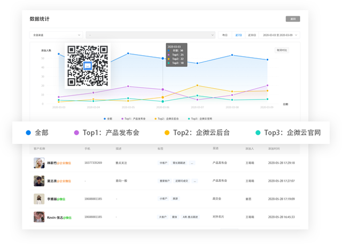Screen dimensions: 342x244
Task: Click the 取消对比 button on the chart
Action: click(x=282, y=50)
